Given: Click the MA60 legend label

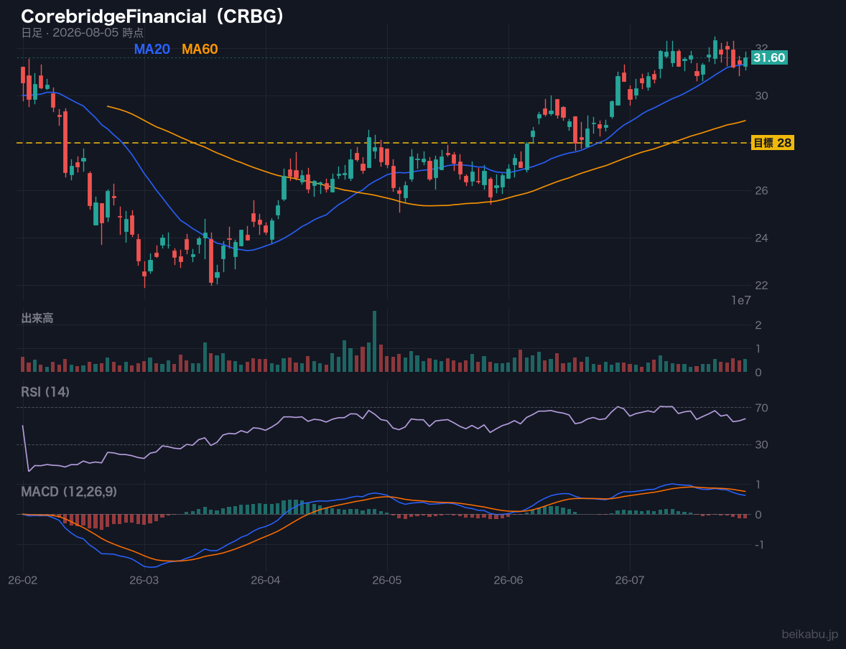Looking at the screenshot, I should coord(200,49).
